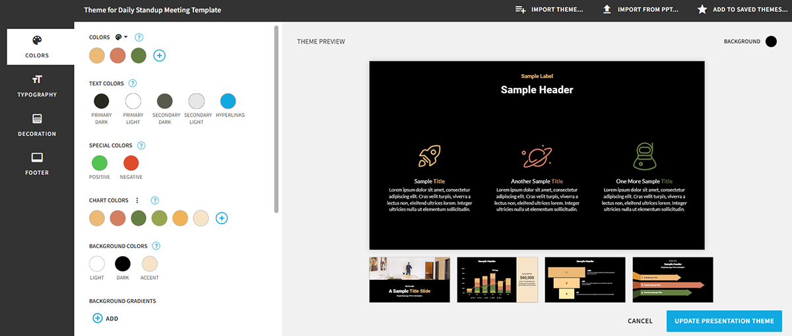Edit the Negative red color

pyautogui.click(x=131, y=163)
